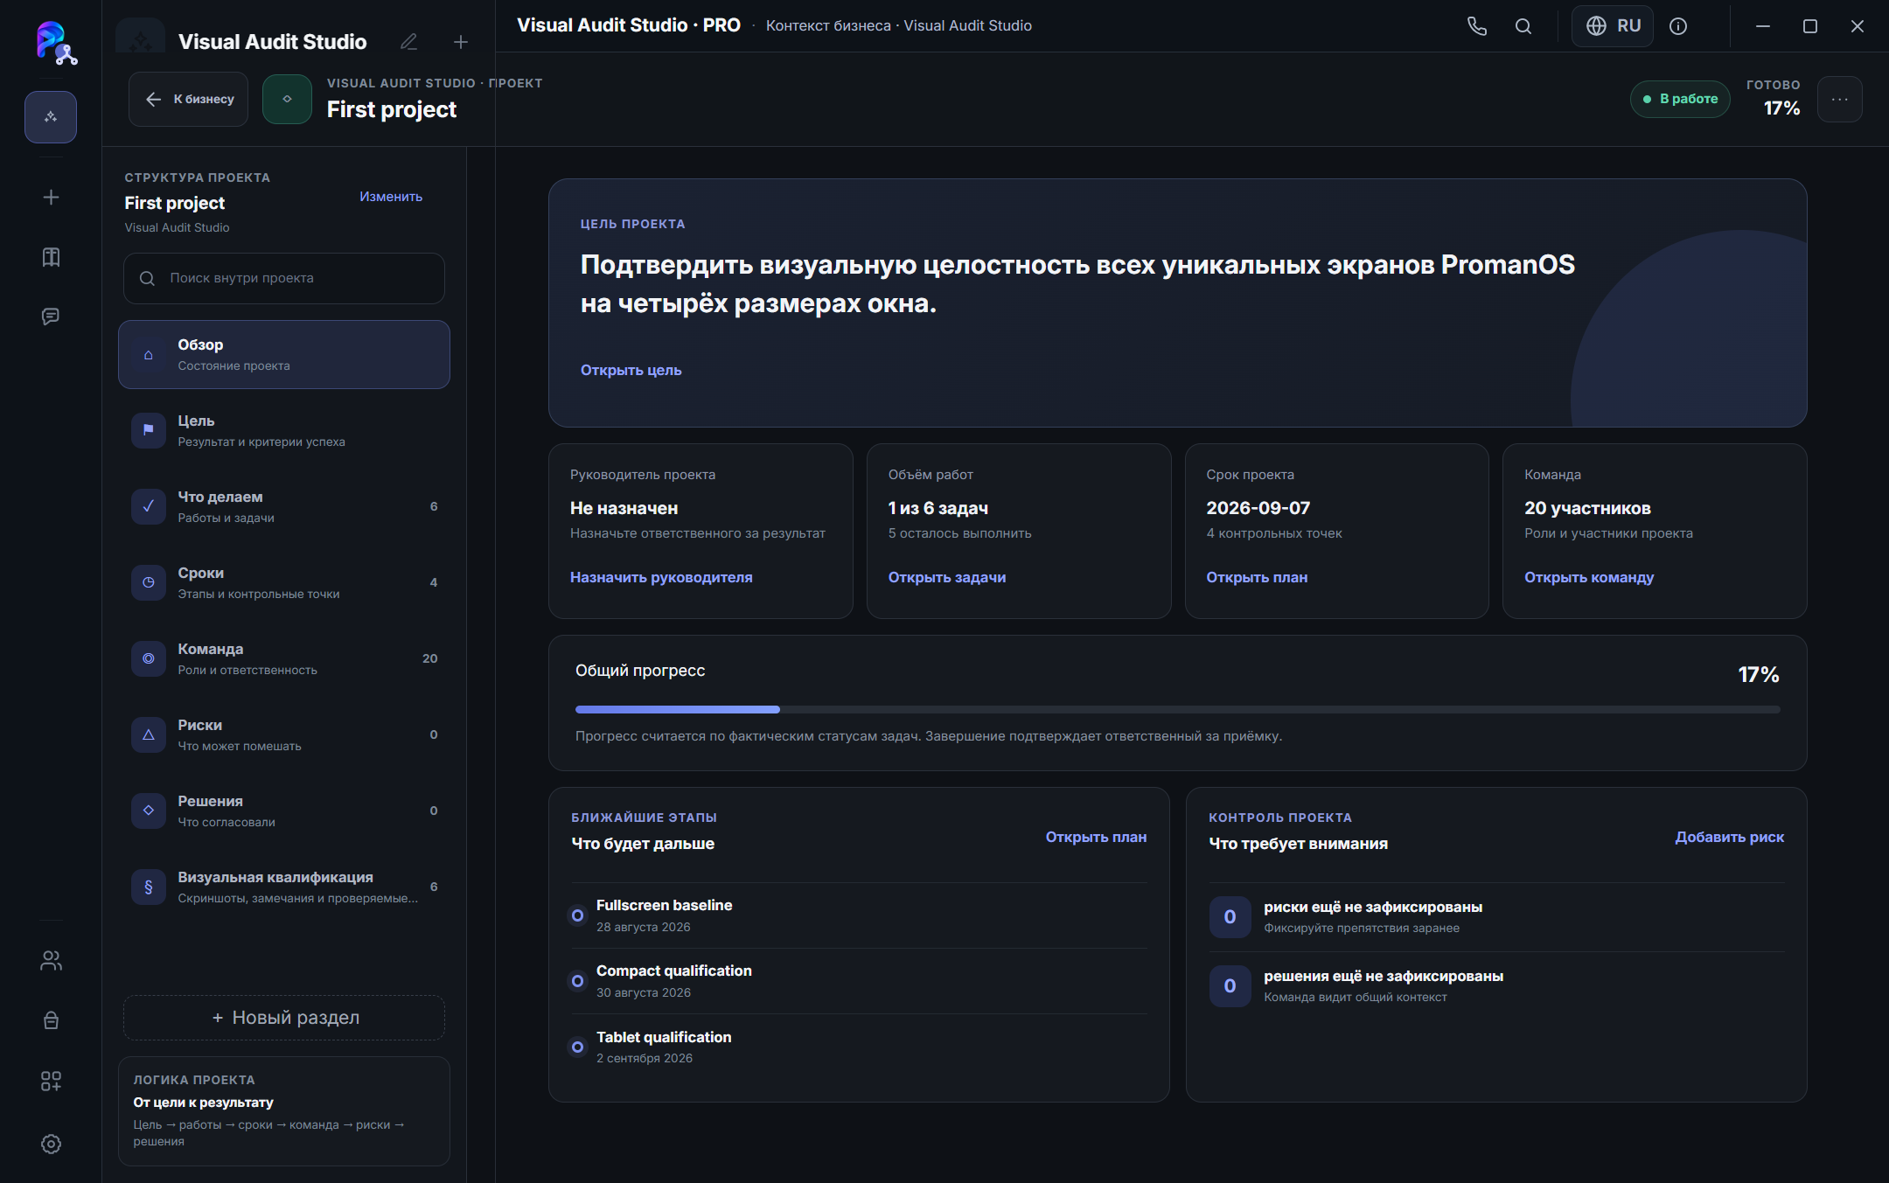Open the Команда section in sidebar
Image resolution: width=1889 pixels, height=1183 pixels.
coord(284,658)
